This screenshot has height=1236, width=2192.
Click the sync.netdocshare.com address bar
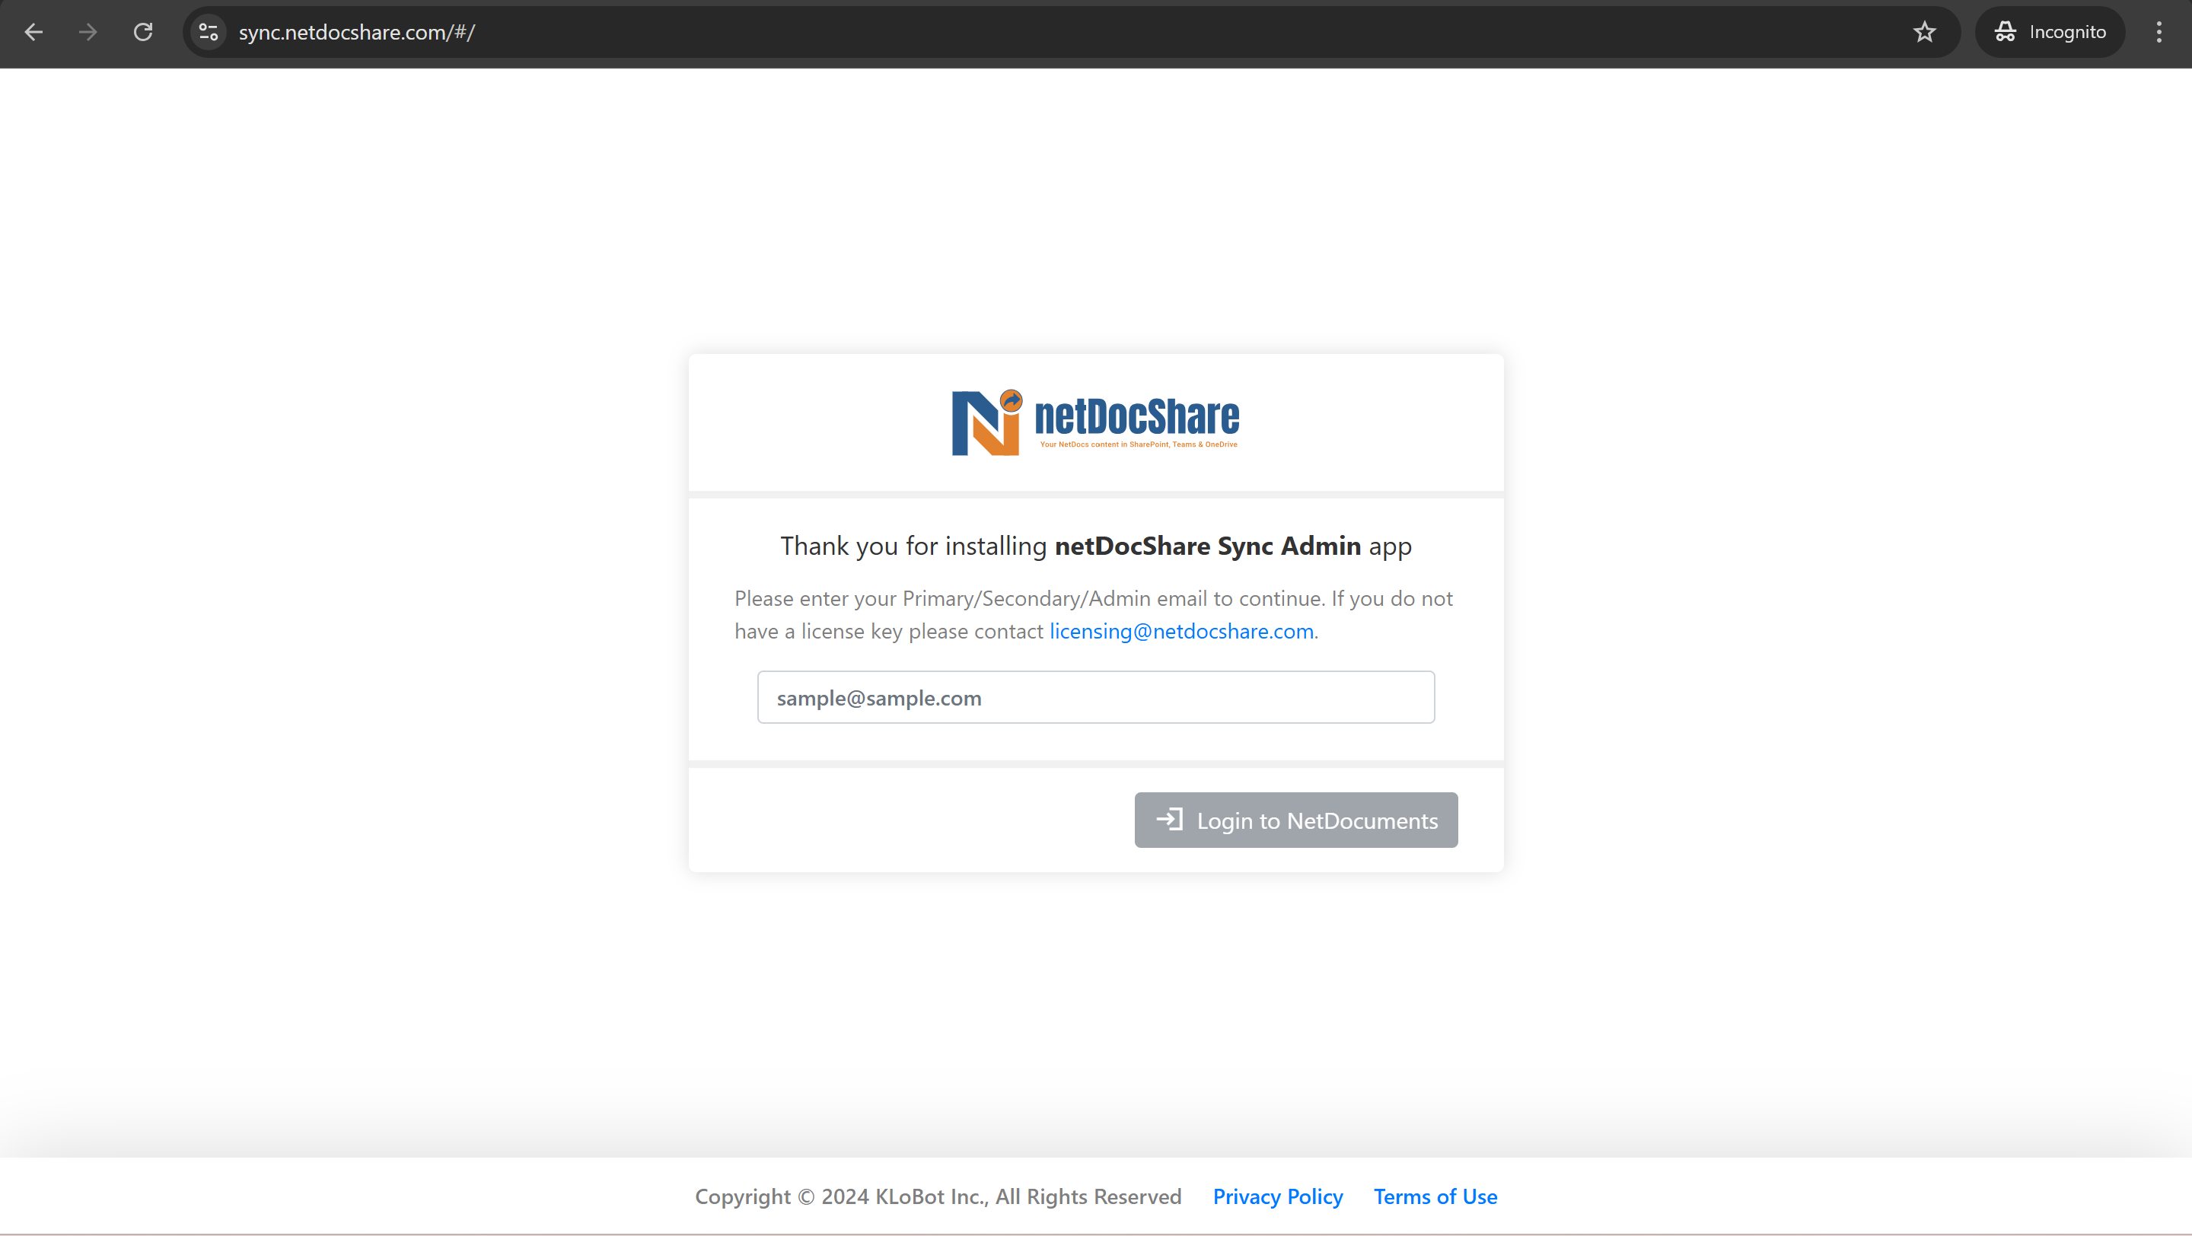click(x=357, y=32)
